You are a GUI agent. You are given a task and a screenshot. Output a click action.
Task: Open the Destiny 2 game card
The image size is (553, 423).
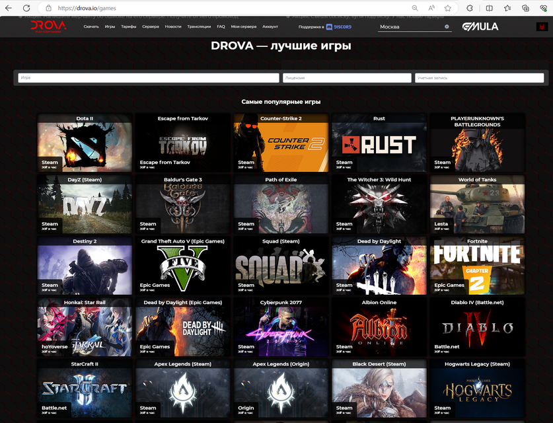(85, 265)
